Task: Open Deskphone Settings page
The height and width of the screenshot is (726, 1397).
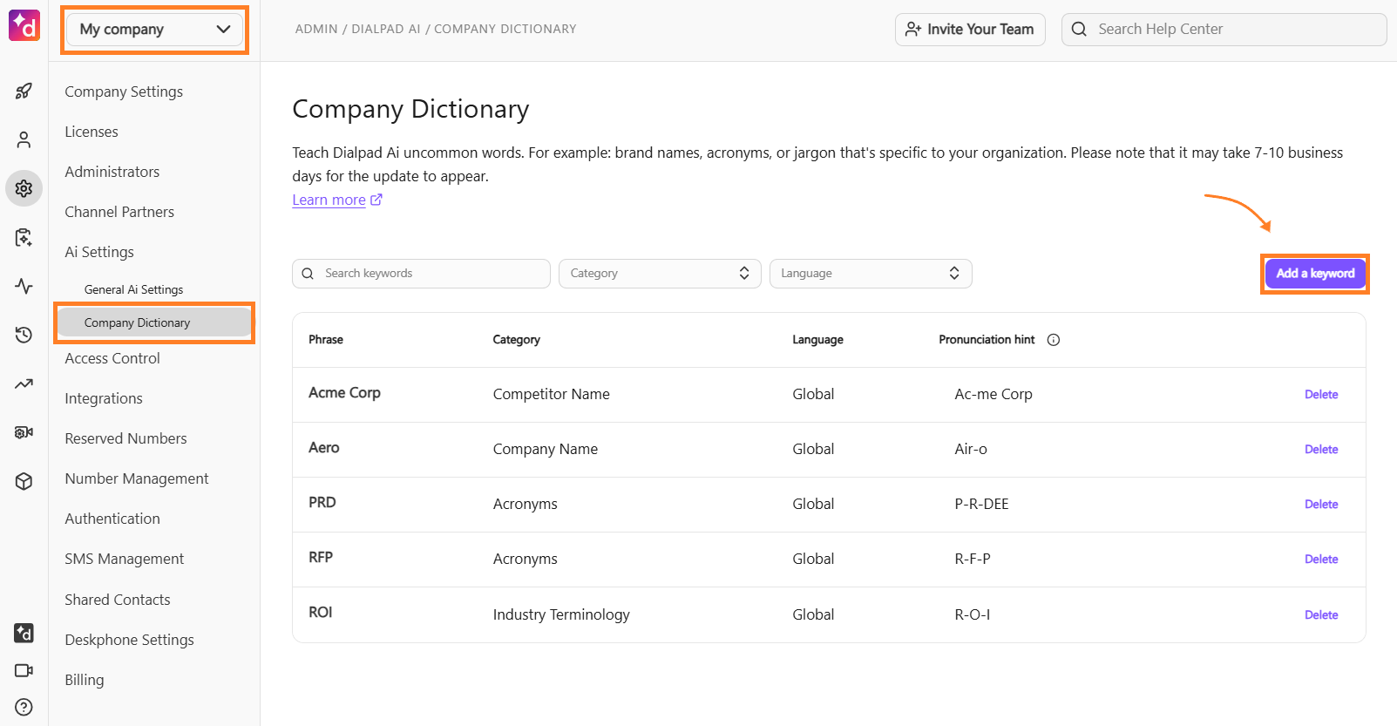Action: coord(129,640)
